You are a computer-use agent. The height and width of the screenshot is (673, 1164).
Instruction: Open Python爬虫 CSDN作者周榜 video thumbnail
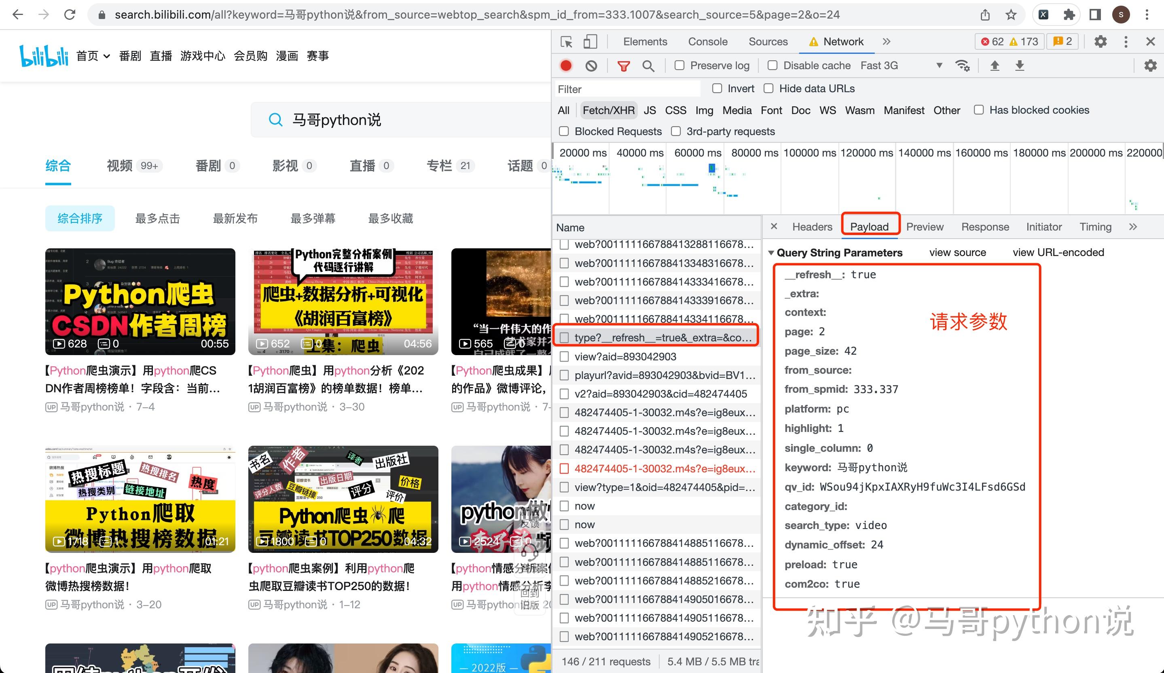tap(140, 302)
